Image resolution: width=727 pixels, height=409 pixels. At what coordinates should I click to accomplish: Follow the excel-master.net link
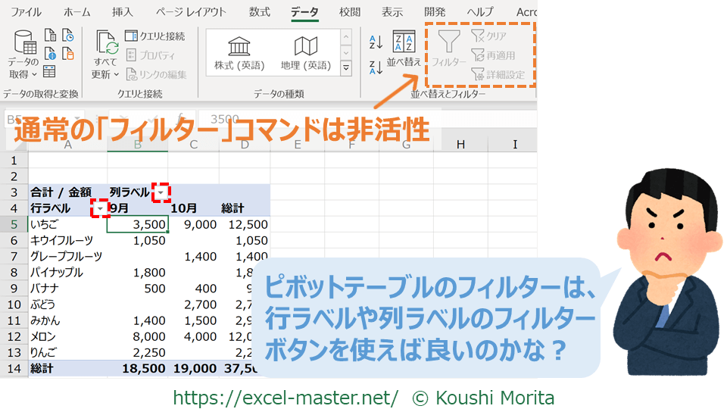(285, 397)
